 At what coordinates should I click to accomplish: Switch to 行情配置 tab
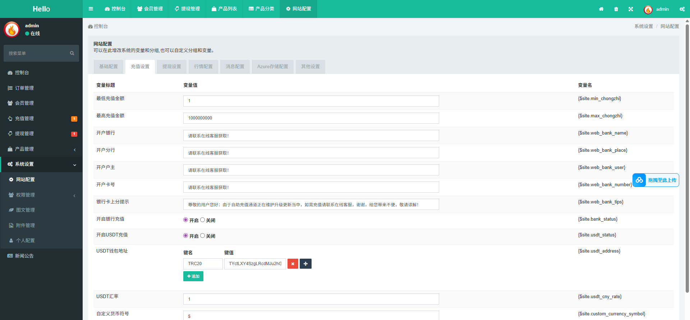click(x=203, y=67)
